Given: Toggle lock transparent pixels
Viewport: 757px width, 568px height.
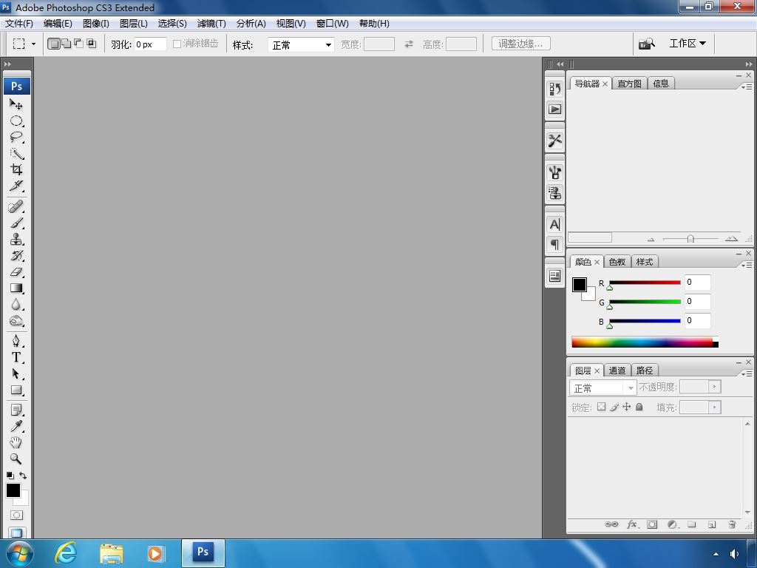Looking at the screenshot, I should point(601,407).
